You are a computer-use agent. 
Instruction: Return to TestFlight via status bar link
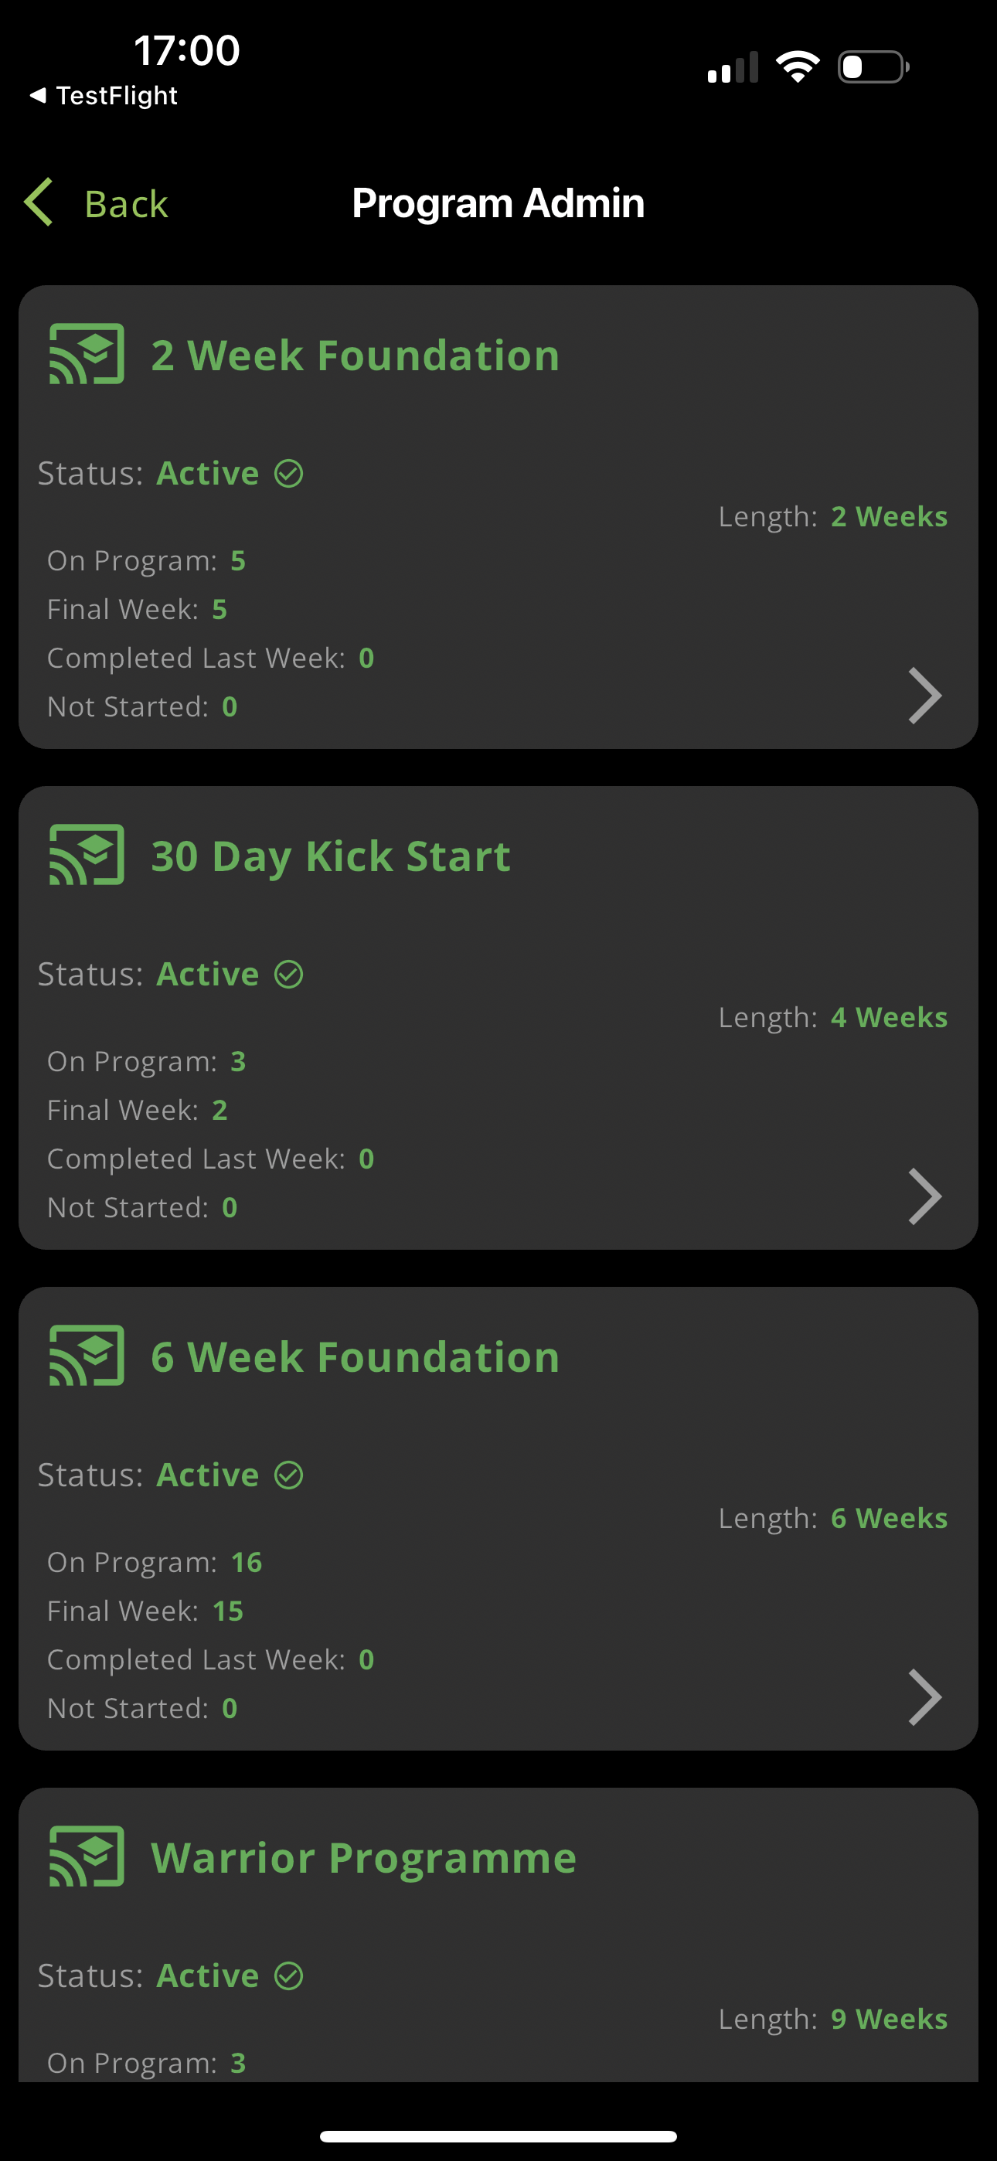(x=104, y=96)
